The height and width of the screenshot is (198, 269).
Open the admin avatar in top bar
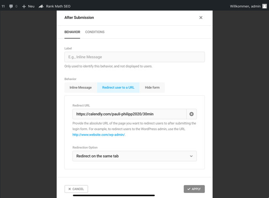[x=264, y=6]
